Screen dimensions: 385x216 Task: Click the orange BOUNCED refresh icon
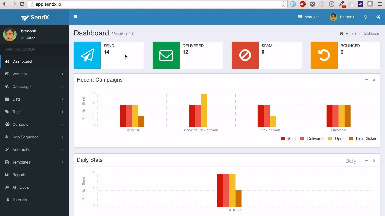(324, 55)
